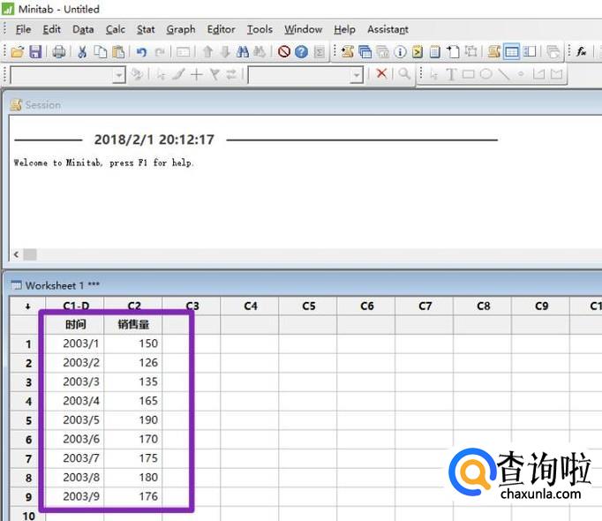Click the Report Pad notepad icon

pos(435,51)
